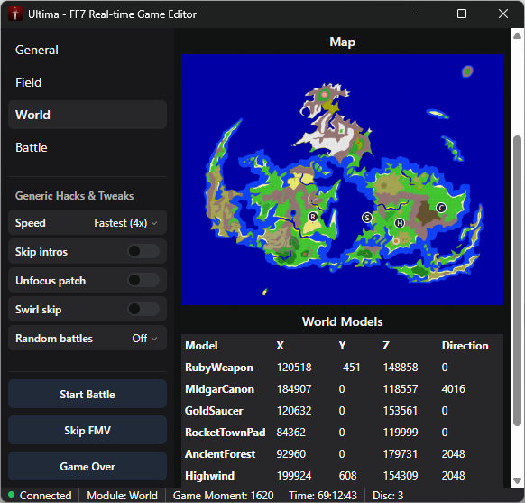Click the vertical scrollbar thumb
This screenshot has height=503, width=525.
coord(517,281)
